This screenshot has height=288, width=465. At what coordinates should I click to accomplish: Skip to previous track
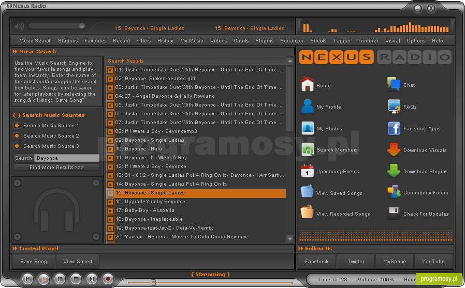pos(27,279)
